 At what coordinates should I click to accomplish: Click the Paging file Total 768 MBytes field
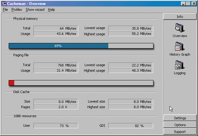(x=56, y=65)
